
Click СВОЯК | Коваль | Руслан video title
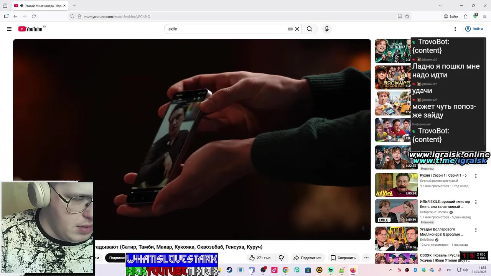(x=445, y=258)
